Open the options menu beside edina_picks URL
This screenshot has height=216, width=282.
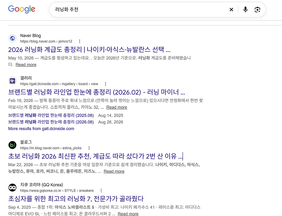click(89, 148)
